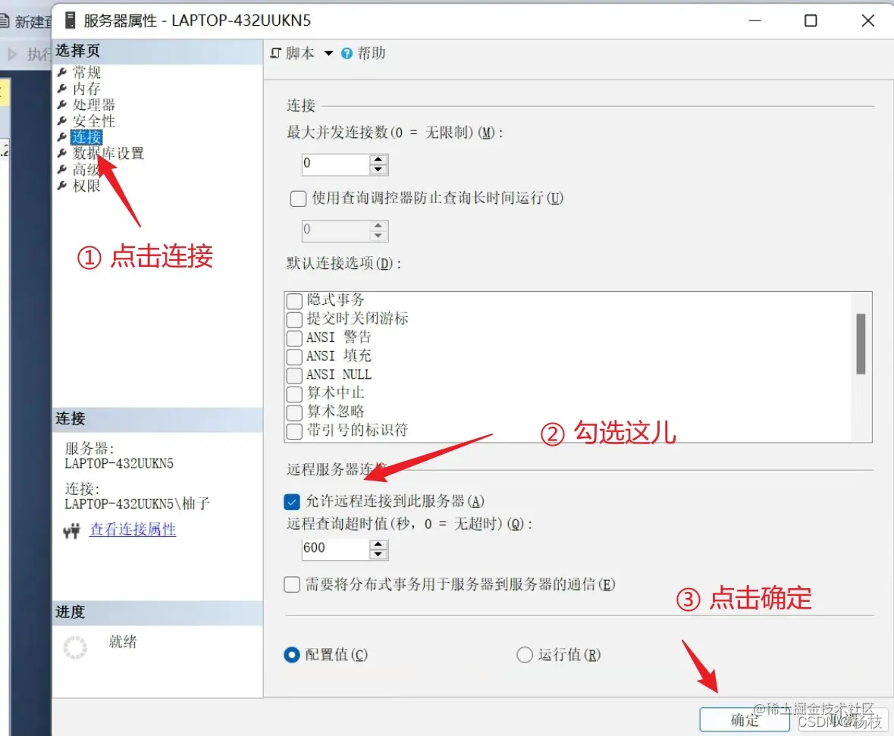Check the 带引号的标识符 option

coord(294,431)
